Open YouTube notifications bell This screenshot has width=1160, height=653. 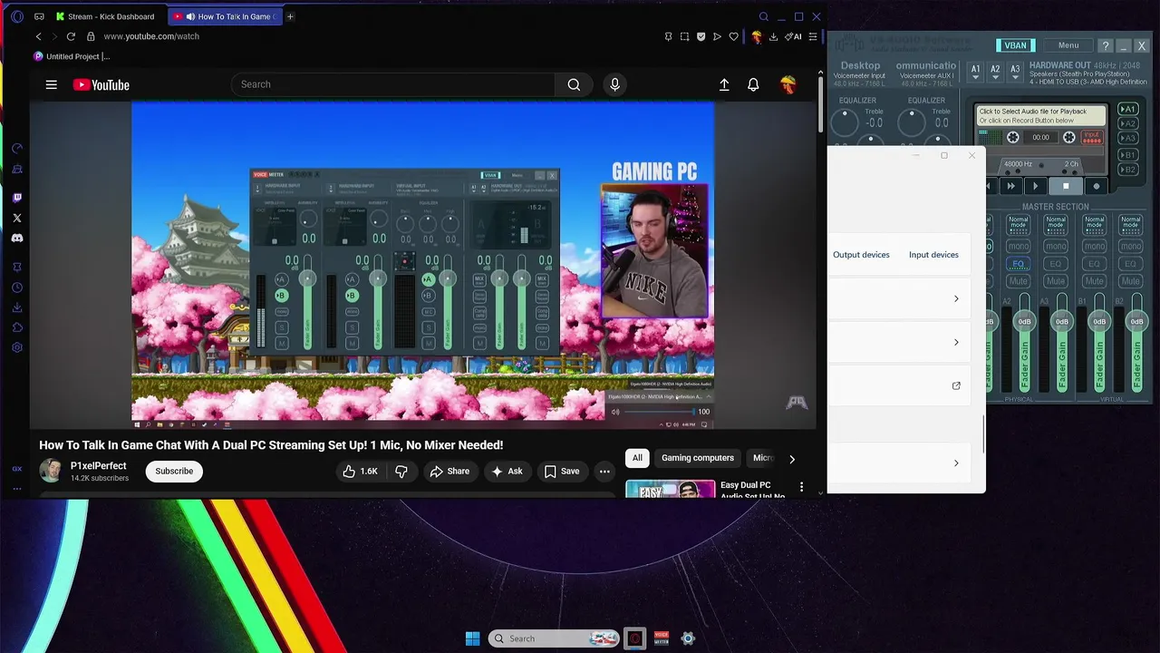[x=753, y=84]
